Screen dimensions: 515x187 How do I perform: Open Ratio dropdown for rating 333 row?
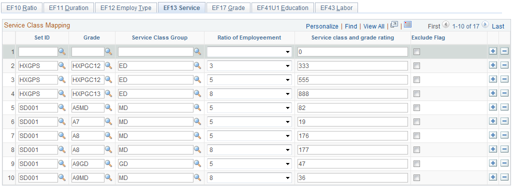tap(249, 65)
